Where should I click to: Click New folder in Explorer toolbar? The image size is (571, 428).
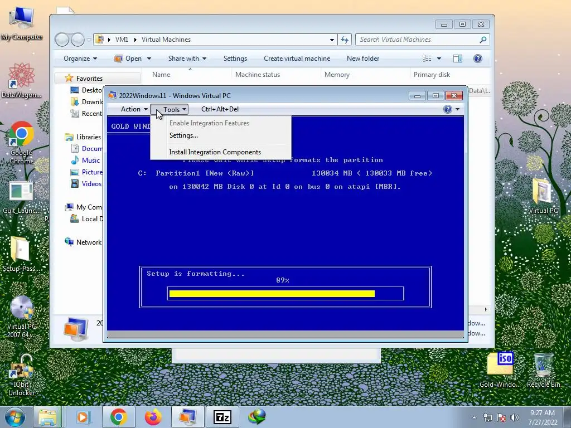(362, 58)
